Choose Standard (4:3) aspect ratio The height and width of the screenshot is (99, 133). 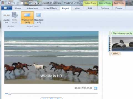[x=39, y=18]
